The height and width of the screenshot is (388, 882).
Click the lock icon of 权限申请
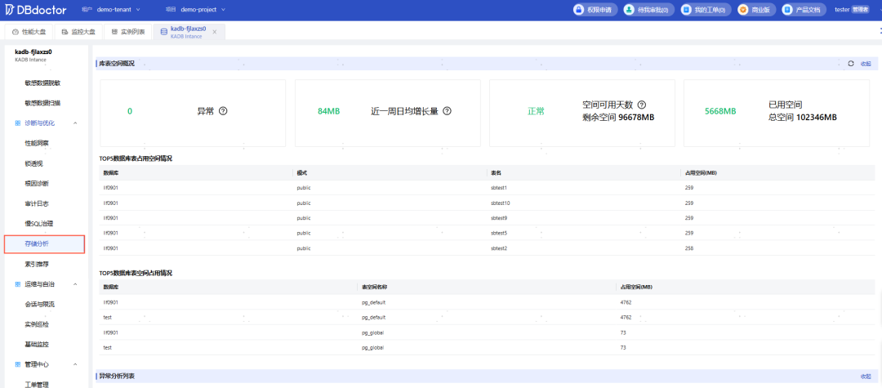pyautogui.click(x=579, y=10)
